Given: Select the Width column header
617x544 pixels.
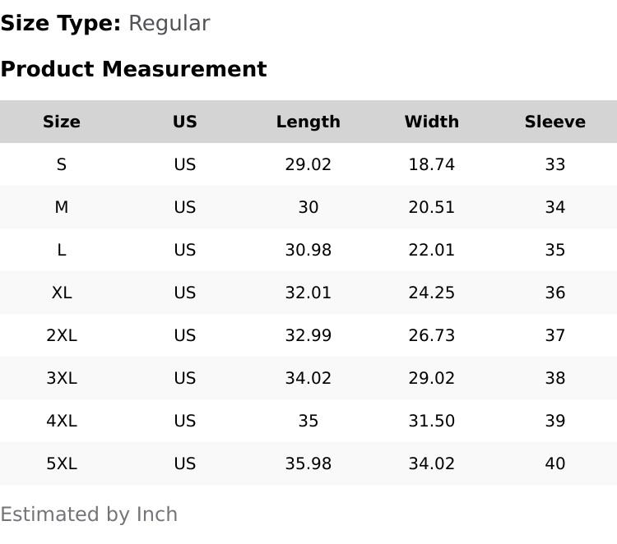Looking at the screenshot, I should point(432,122).
